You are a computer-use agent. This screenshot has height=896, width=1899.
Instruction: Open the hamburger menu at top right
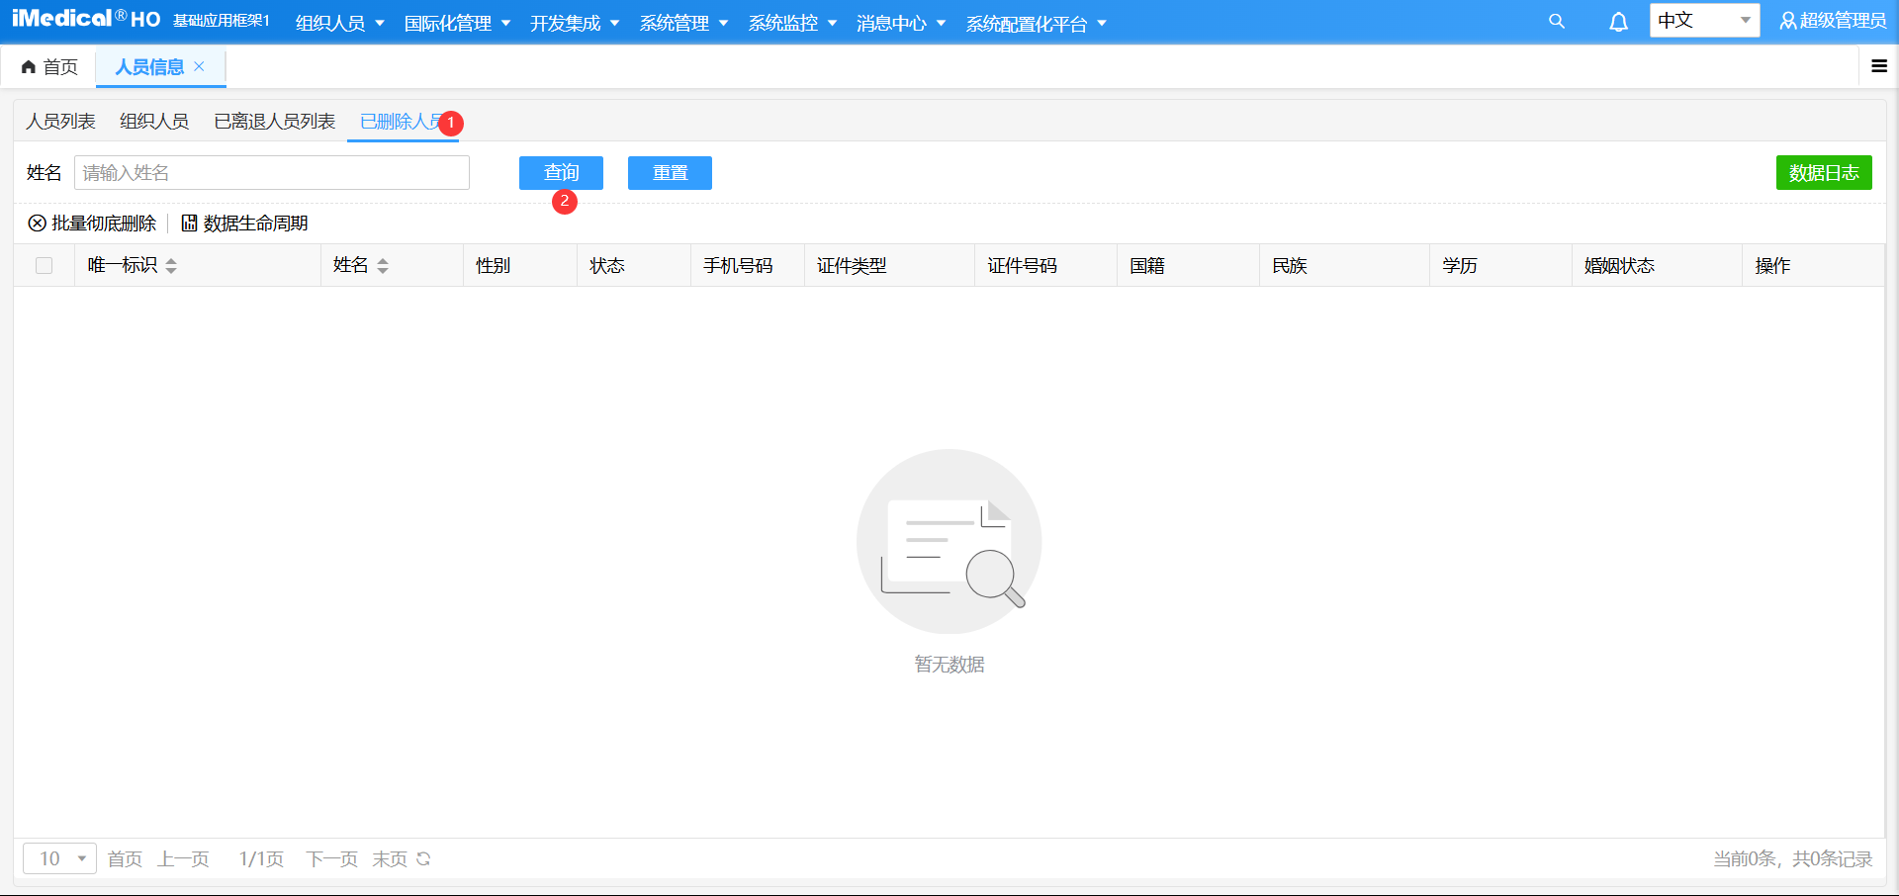pos(1878,66)
